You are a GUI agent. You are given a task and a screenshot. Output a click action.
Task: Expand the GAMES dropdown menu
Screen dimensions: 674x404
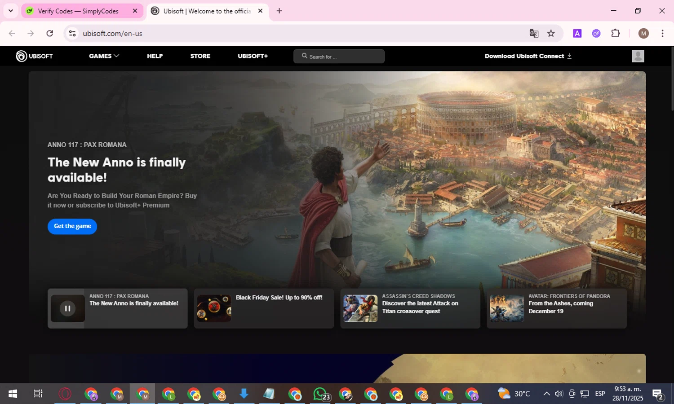[104, 56]
